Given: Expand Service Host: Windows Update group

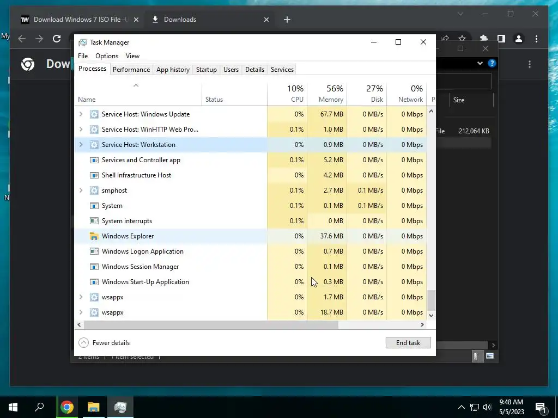Looking at the screenshot, I should coord(81,114).
